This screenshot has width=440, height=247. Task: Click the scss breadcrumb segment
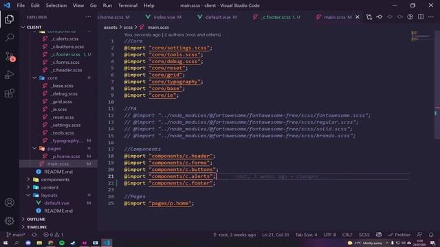pos(128,27)
